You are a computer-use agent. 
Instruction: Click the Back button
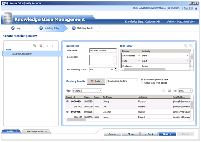(x=149, y=134)
